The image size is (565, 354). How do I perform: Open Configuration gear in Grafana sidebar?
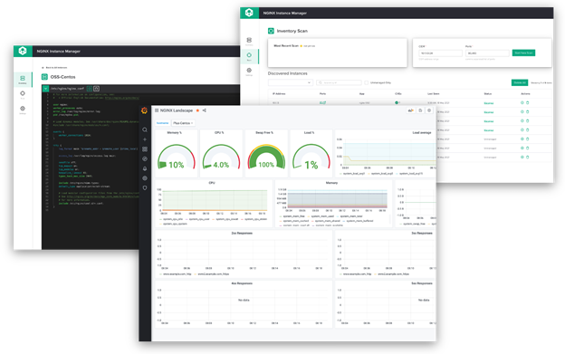click(x=145, y=178)
